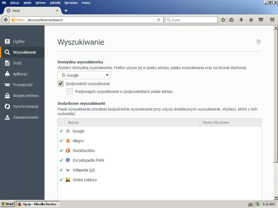The width and height of the screenshot is (278, 208).
Task: Open the Prywatność preferences section
Action: pos(22,85)
